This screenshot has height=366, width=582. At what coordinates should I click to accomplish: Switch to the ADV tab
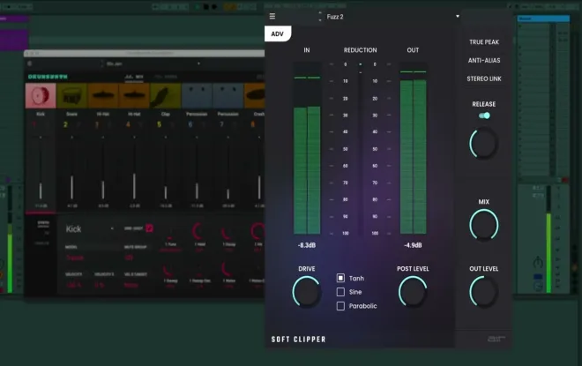277,34
